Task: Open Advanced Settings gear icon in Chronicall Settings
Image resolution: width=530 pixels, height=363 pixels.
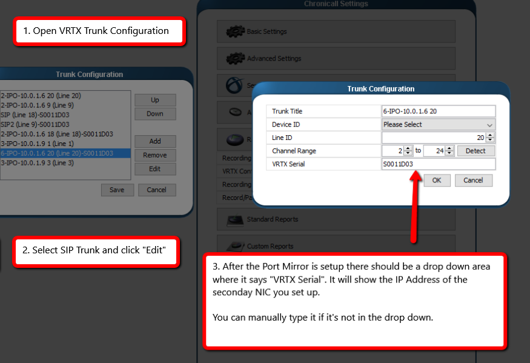Action: tap(235, 59)
